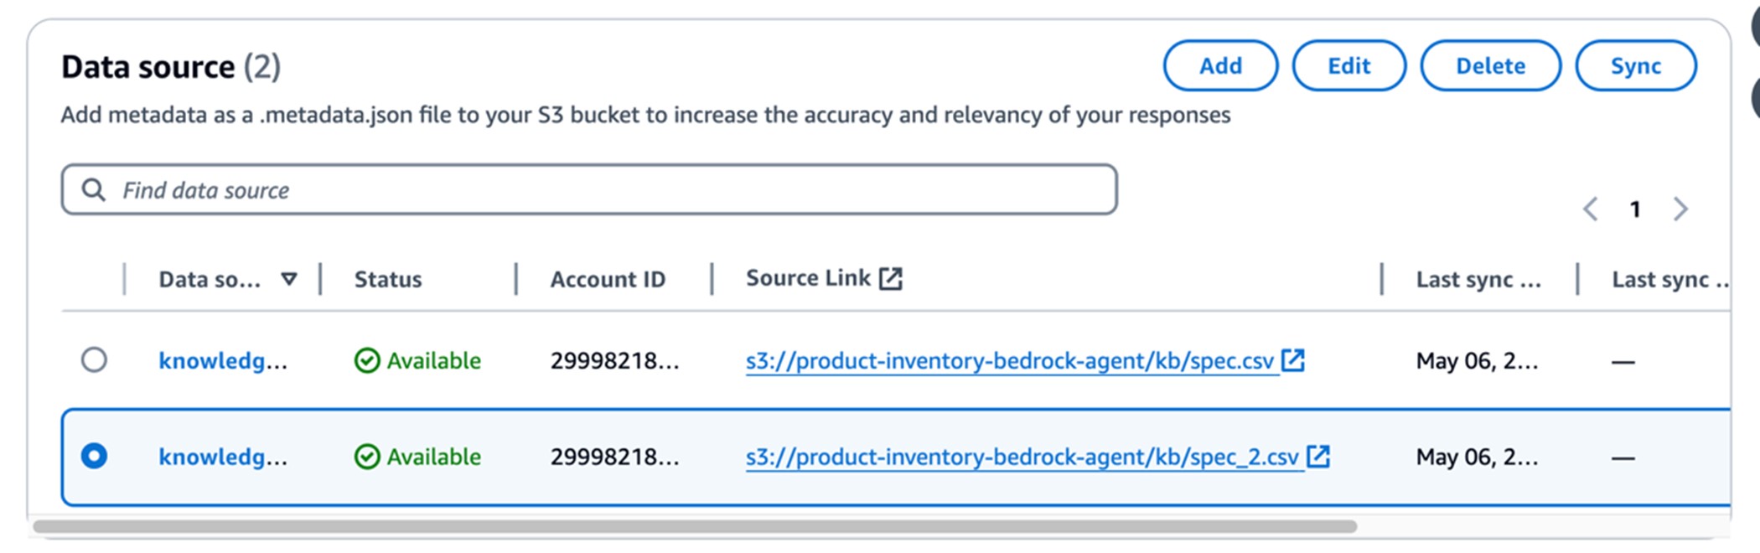
Task: Click the Edit button
Action: pos(1348,65)
